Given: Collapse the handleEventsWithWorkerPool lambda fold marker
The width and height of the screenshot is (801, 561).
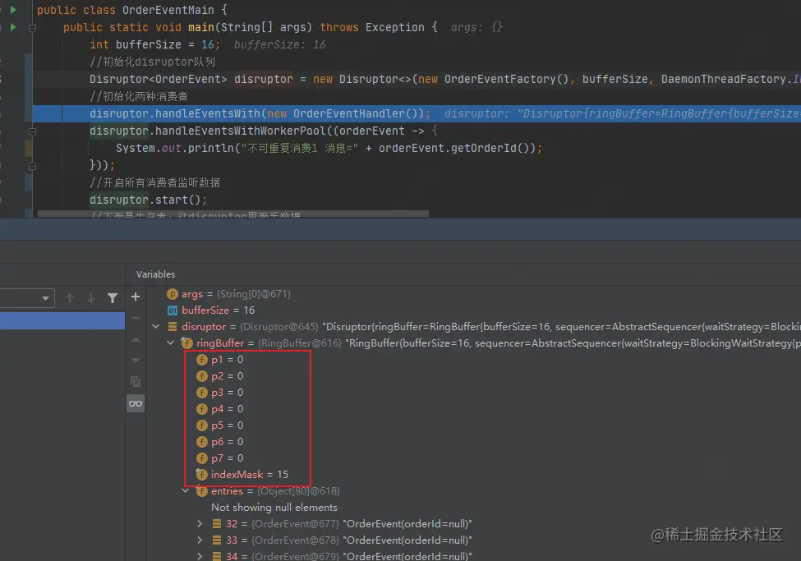Looking at the screenshot, I should tap(32, 131).
